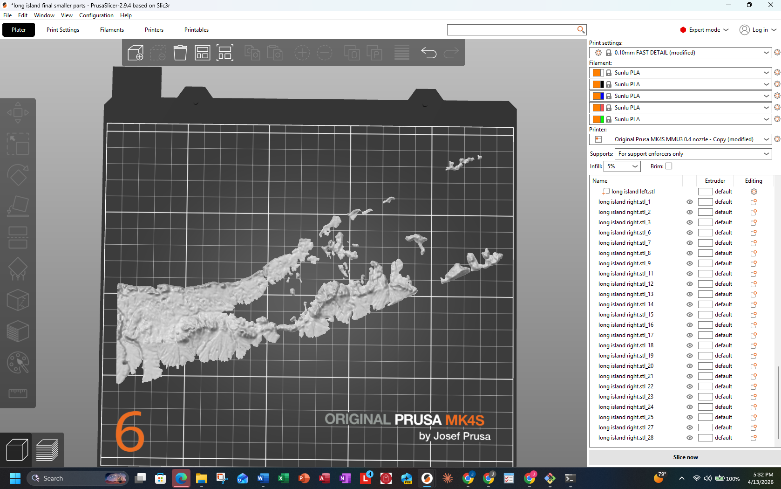Hide long island right.stl_3 with eye icon

pos(690,222)
